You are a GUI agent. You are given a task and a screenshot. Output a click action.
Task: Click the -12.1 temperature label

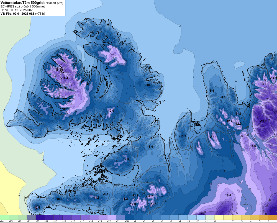pos(153,204)
